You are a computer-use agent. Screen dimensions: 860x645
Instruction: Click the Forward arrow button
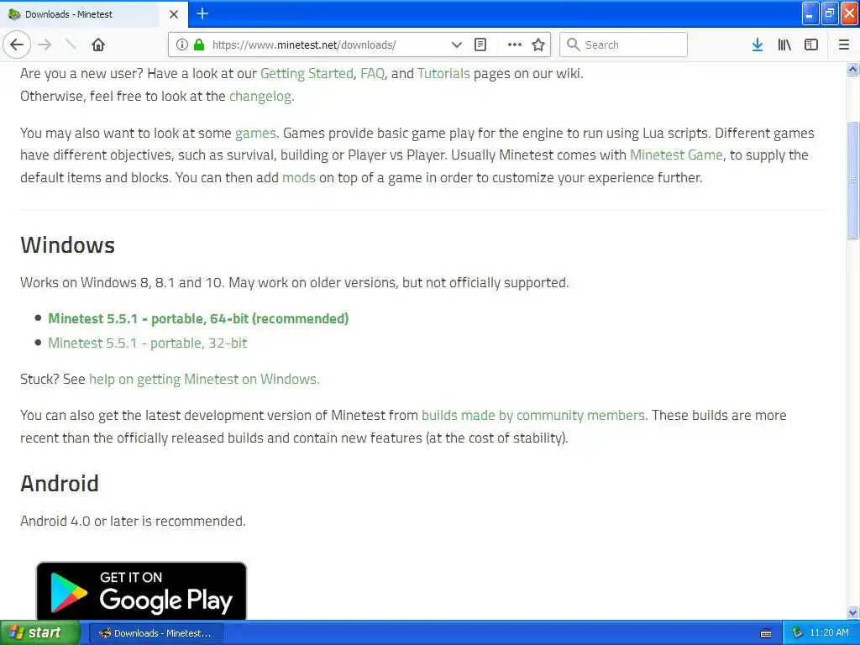click(45, 45)
